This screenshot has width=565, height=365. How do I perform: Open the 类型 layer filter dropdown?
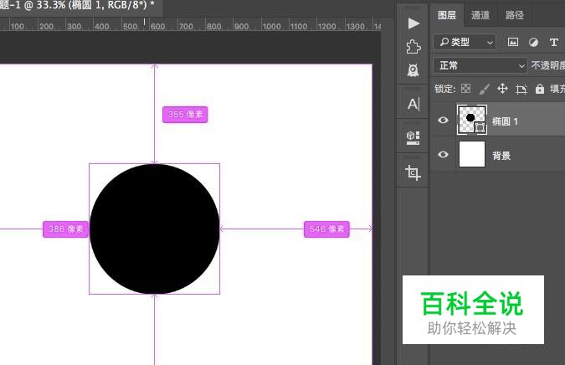tap(465, 42)
